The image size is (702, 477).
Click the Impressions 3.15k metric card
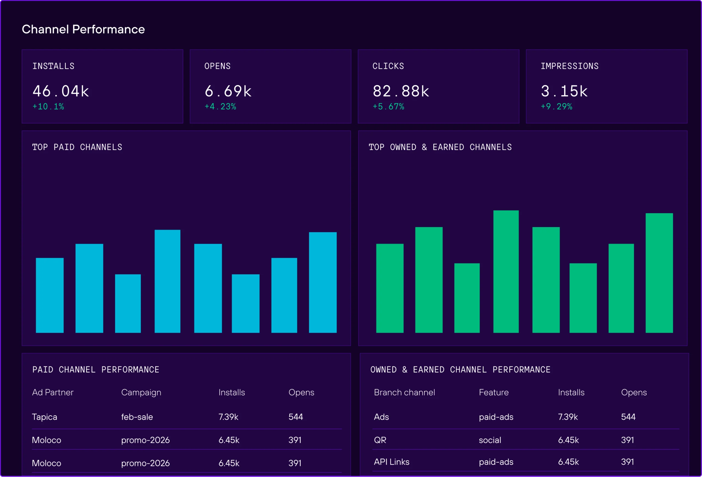tap(607, 86)
